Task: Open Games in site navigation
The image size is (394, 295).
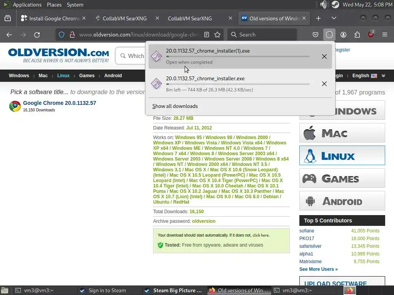Action: click(87, 76)
